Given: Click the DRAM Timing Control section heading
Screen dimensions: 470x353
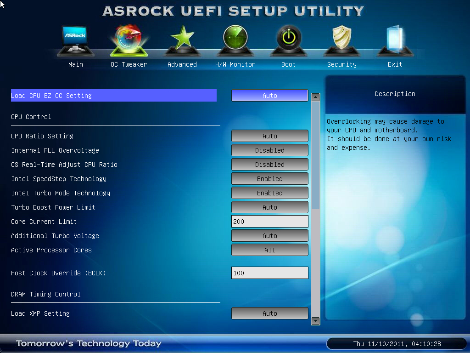Looking at the screenshot, I should [x=46, y=295].
